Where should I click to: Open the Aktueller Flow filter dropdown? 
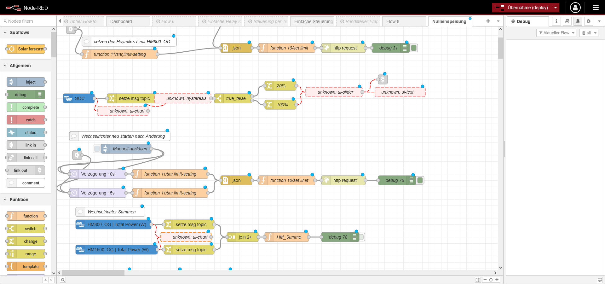click(556, 33)
